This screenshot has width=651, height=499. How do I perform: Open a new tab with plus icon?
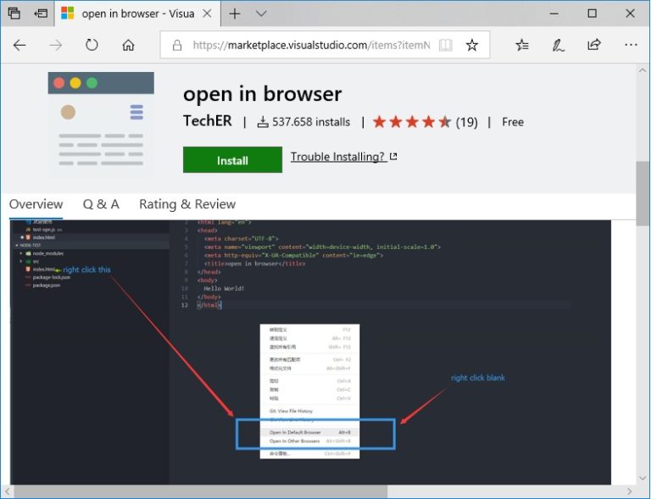point(235,14)
